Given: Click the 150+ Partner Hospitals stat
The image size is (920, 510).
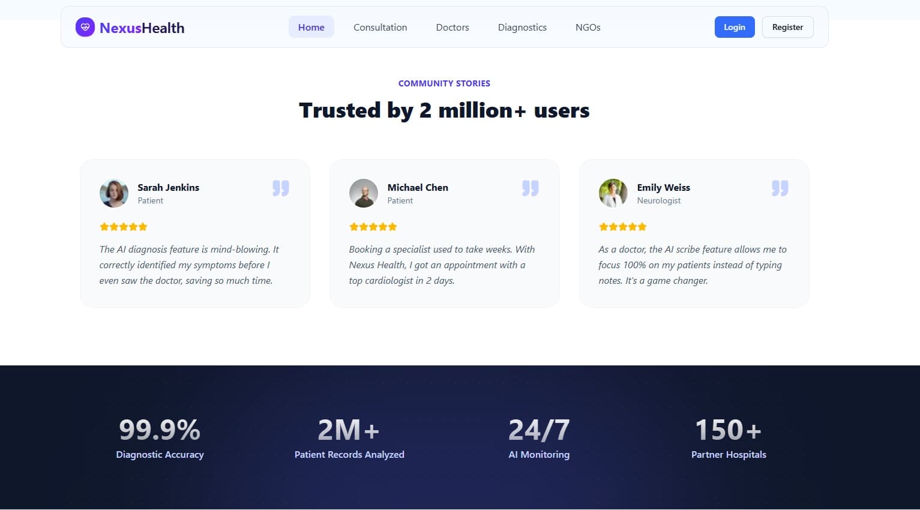Looking at the screenshot, I should pos(728,438).
